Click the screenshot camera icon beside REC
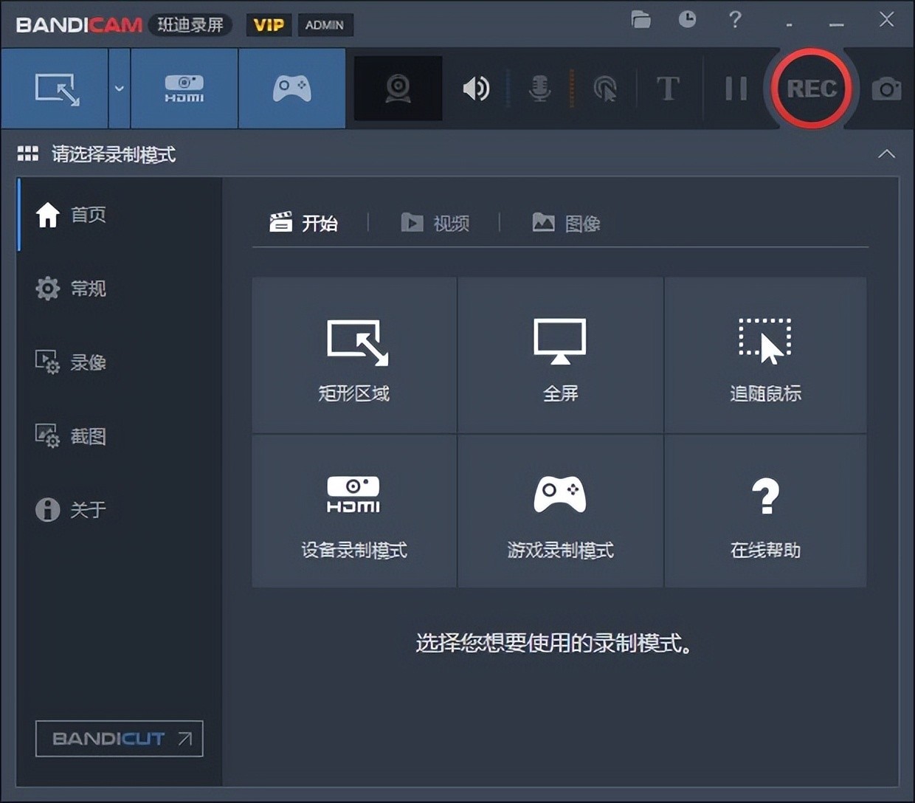Viewport: 915px width, 803px height. pos(886,89)
